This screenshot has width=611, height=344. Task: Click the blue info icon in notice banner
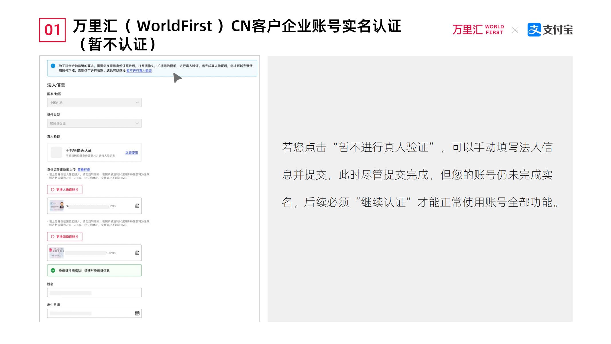coord(53,66)
